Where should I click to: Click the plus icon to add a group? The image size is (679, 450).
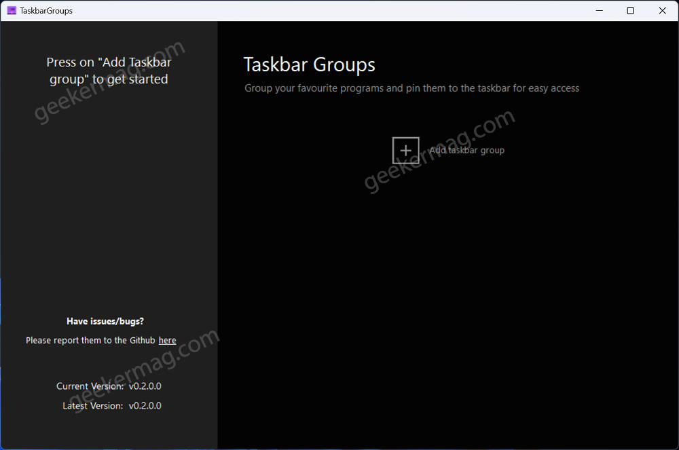[x=406, y=150]
